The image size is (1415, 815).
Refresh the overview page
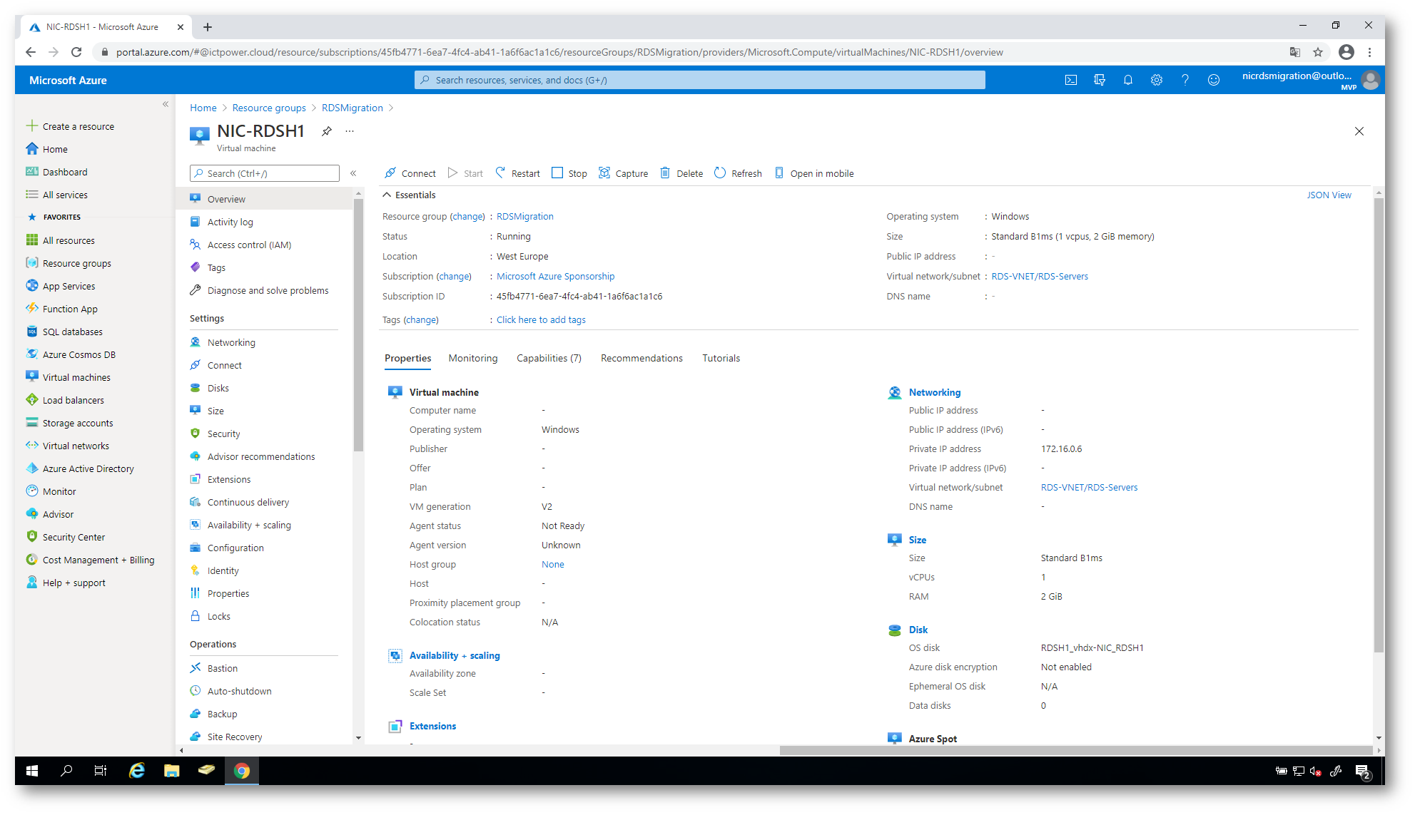click(739, 173)
